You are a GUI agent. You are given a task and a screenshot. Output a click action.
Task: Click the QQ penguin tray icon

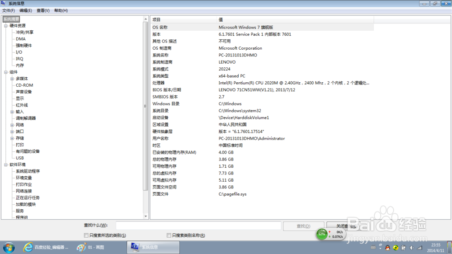(x=388, y=248)
